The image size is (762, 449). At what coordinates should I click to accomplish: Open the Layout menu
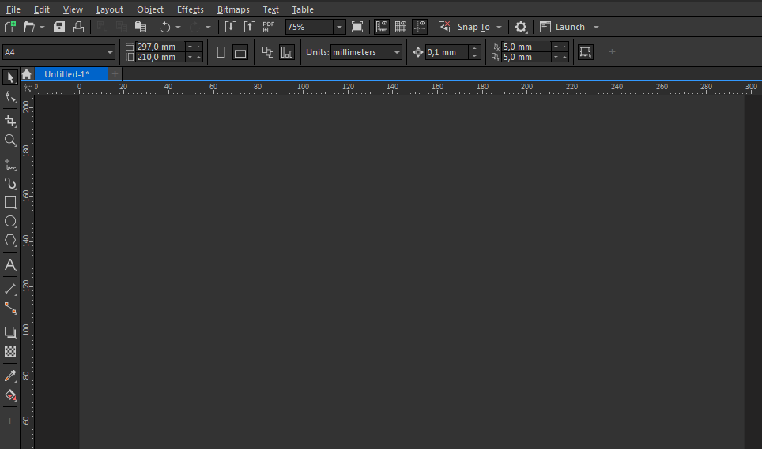coord(109,9)
